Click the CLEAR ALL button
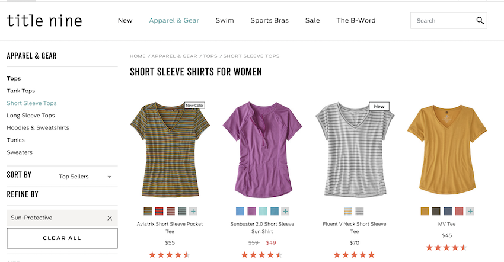This screenshot has width=504, height=262. coord(62,238)
